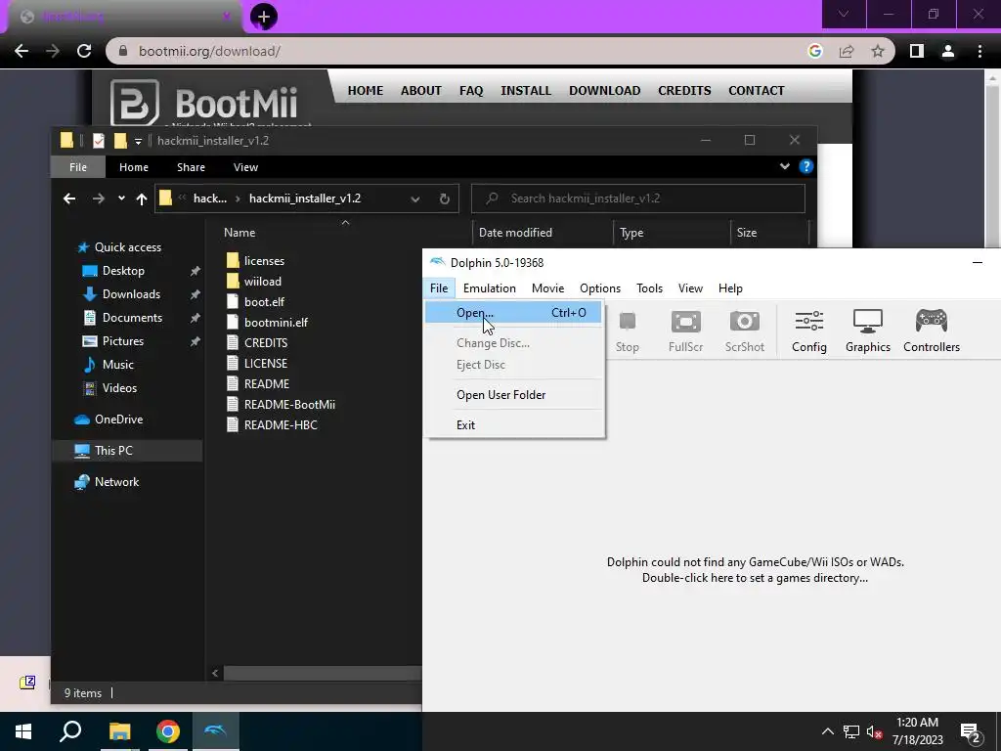This screenshot has width=1001, height=751.
Task: Open the CREDITS link on BootMii site
Action: tap(684, 91)
